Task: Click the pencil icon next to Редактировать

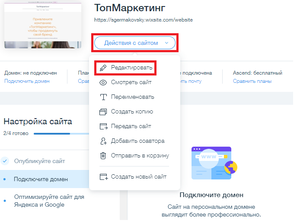Action: pyautogui.click(x=103, y=68)
